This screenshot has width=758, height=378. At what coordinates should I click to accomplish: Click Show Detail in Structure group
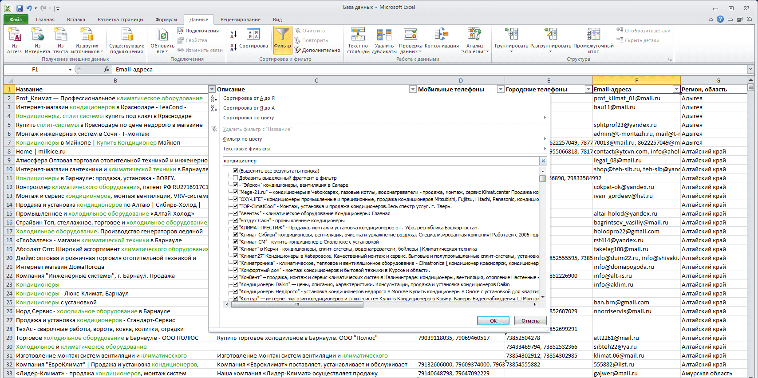pos(644,31)
